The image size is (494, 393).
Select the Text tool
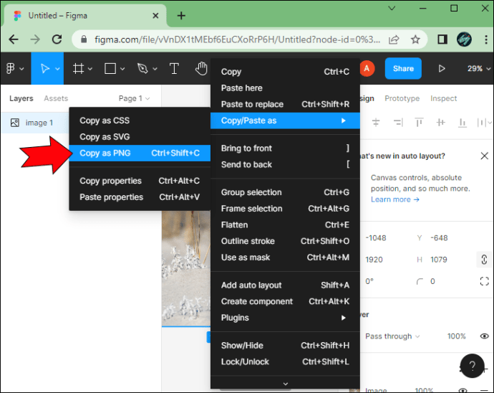click(x=174, y=69)
